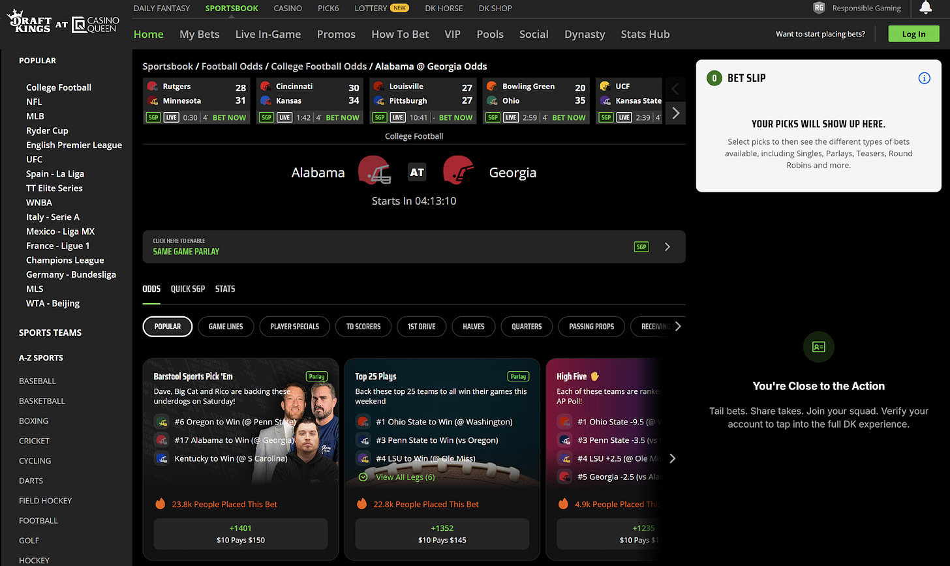Go to Stats Hub in navigation
Viewport: 950px width, 566px height.
point(645,34)
